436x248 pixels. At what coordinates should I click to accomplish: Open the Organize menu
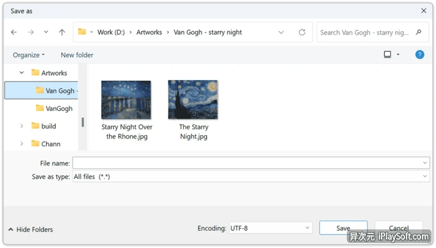pos(29,55)
